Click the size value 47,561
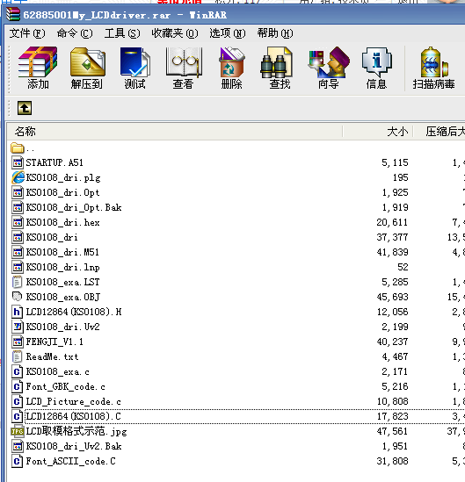This screenshot has width=465, height=482. click(x=392, y=431)
